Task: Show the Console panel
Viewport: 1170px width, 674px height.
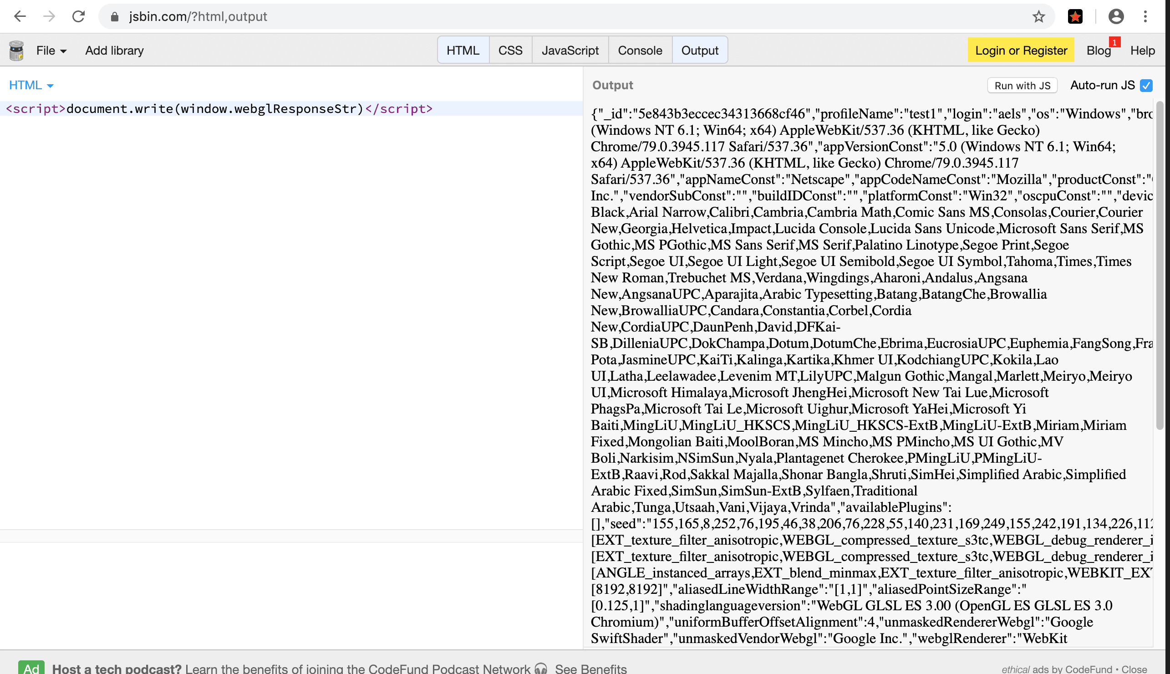Action: click(640, 51)
